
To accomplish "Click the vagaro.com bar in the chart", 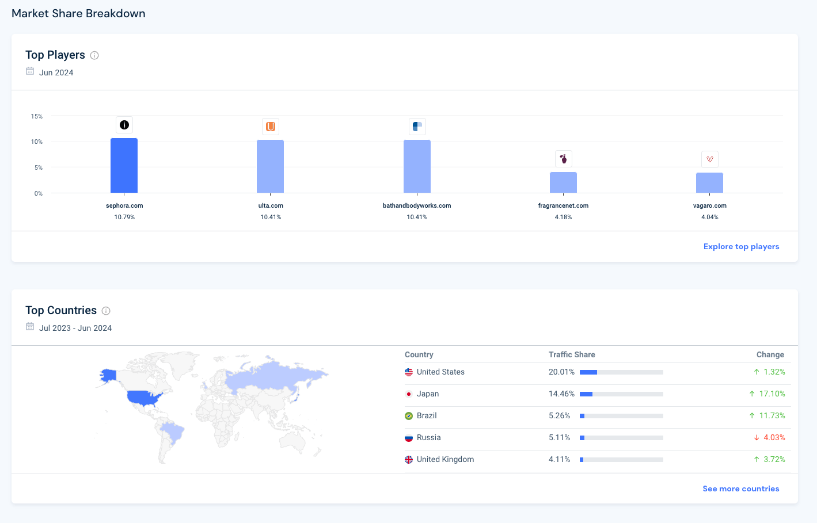I will pos(710,183).
